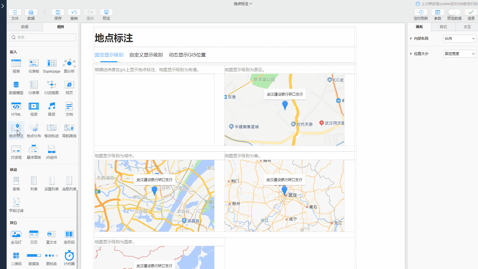Open the 数据 tab in left panel

click(25, 27)
